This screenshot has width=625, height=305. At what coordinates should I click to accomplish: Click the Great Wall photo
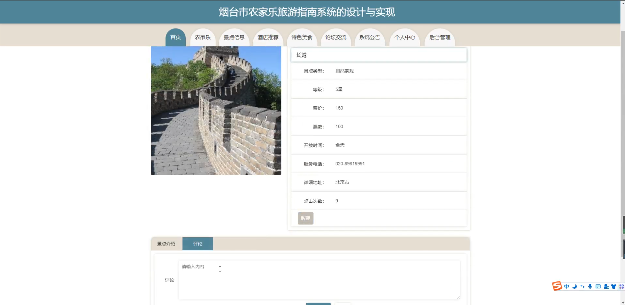click(x=216, y=111)
